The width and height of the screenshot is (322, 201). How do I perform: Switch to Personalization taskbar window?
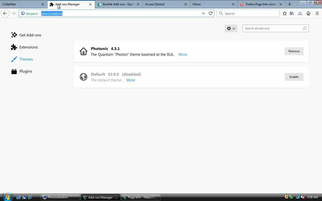pyautogui.click(x=60, y=197)
